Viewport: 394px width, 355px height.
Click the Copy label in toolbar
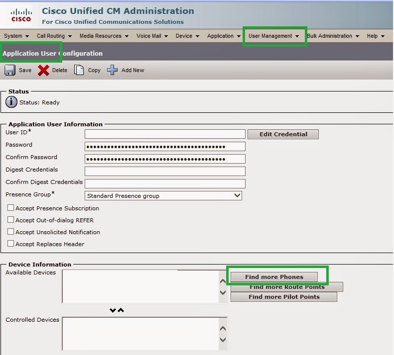pos(94,70)
